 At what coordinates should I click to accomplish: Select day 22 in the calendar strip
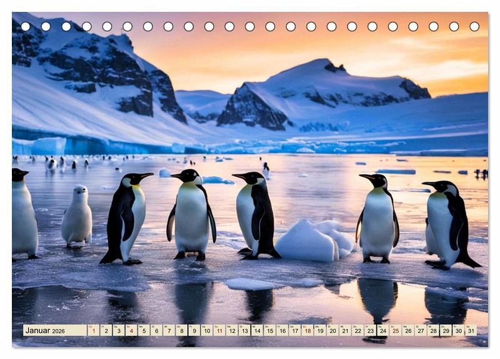(358, 330)
